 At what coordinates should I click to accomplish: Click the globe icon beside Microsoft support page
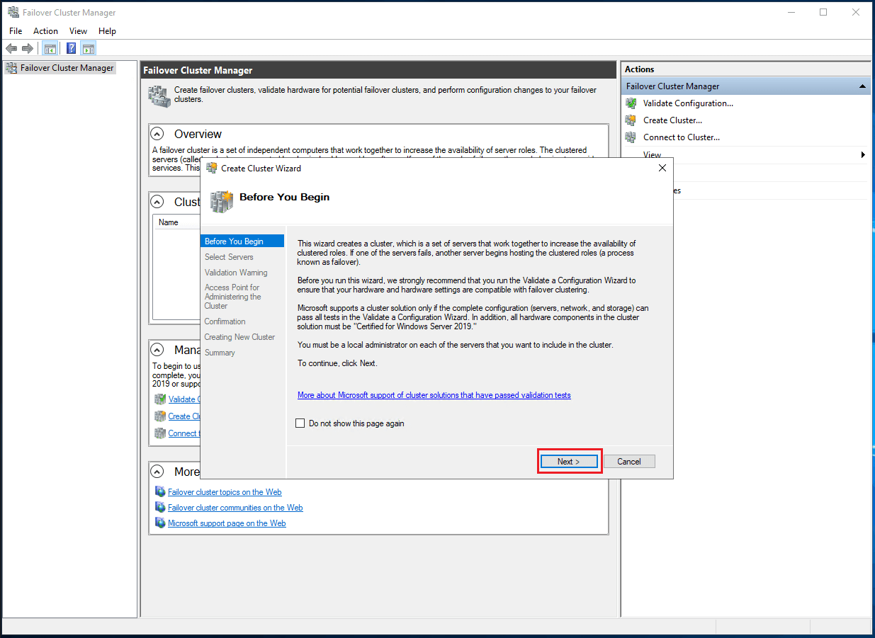(160, 523)
